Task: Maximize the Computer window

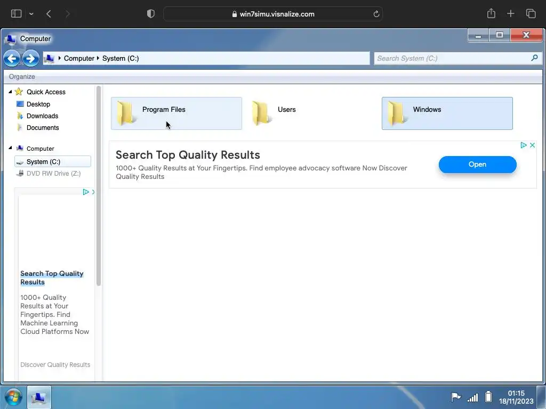Action: click(x=500, y=35)
